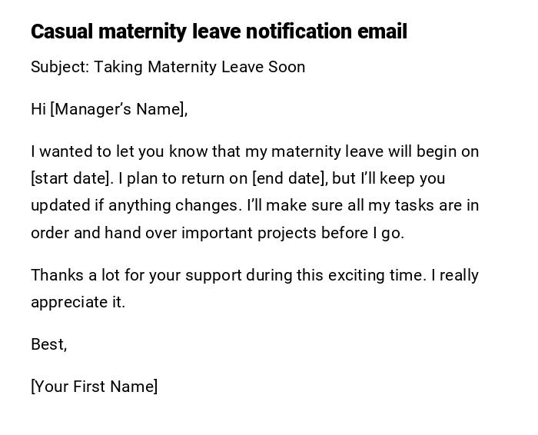This screenshot has width=538, height=435.
Task: Click the 'Best,' closing line
Action: coord(48,344)
